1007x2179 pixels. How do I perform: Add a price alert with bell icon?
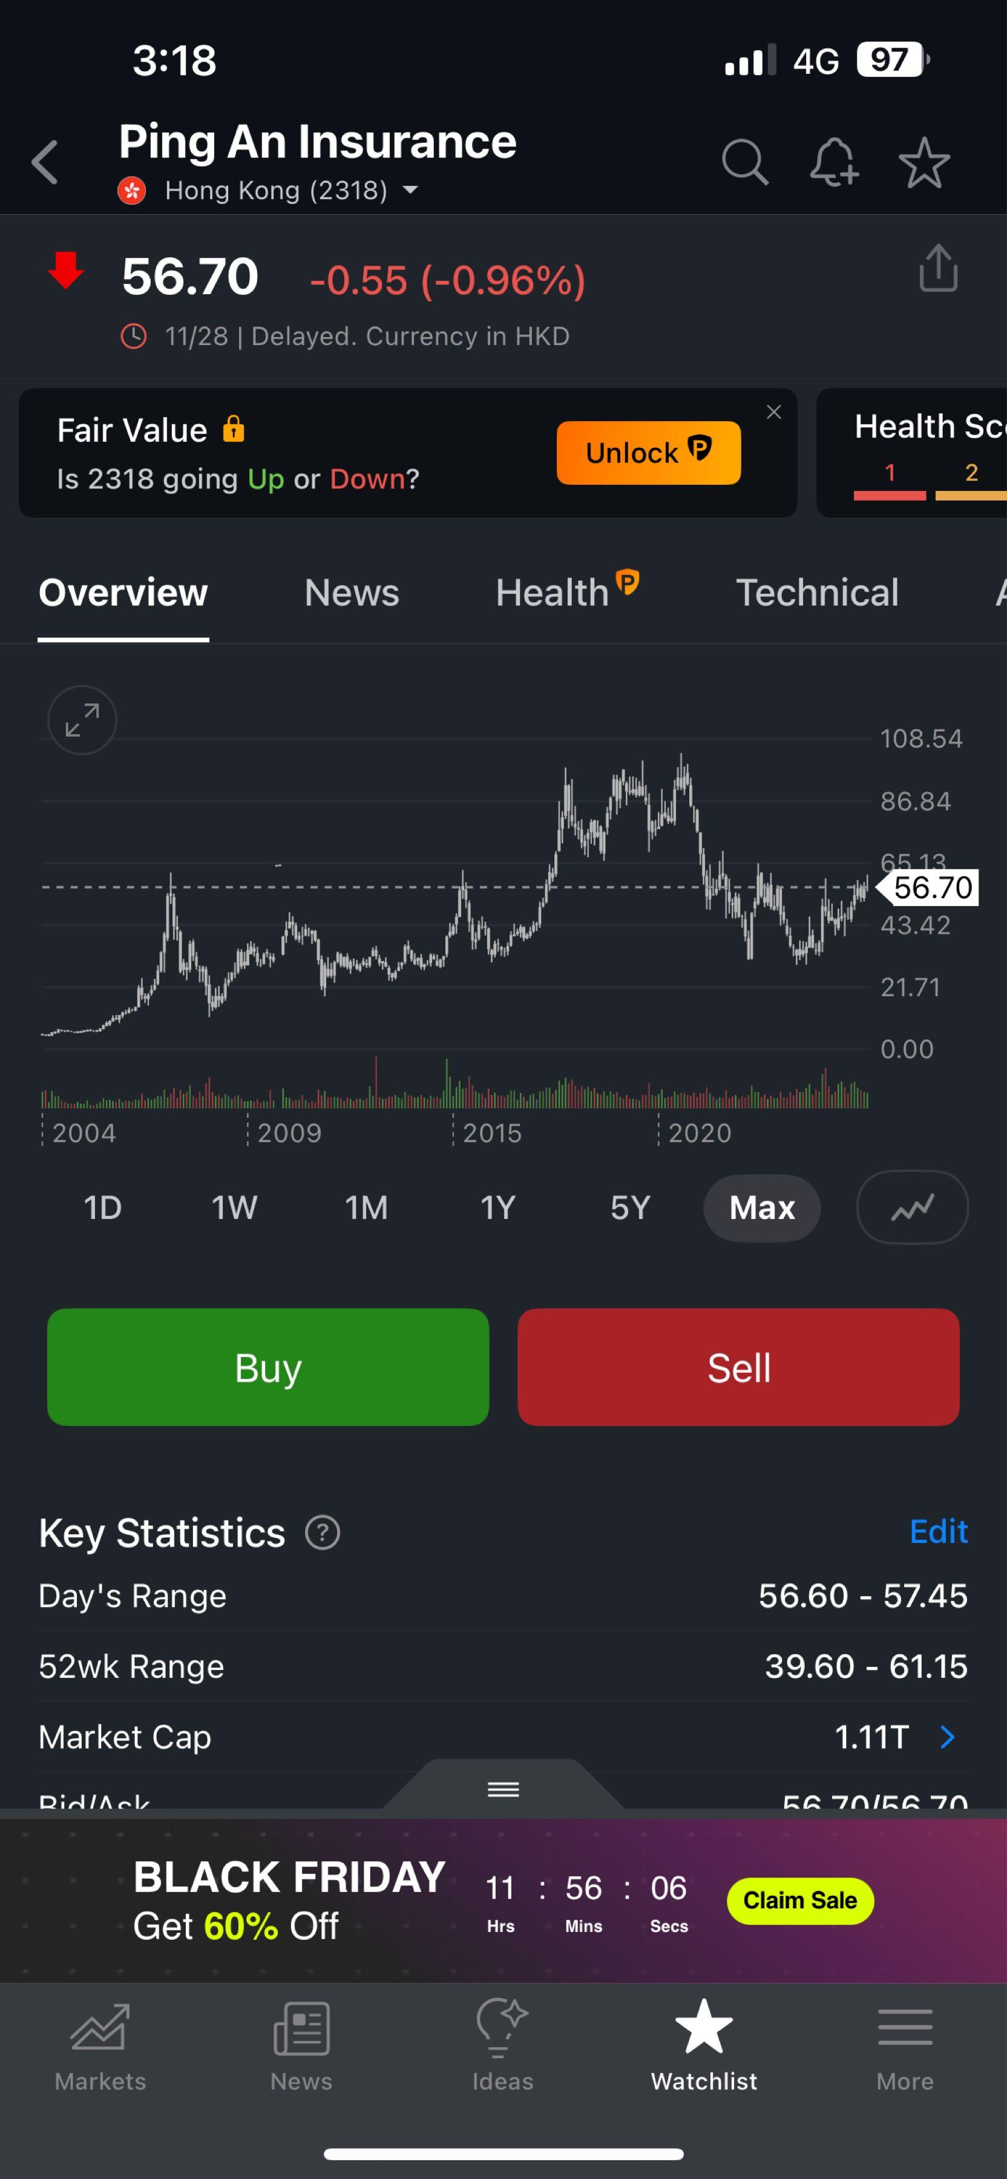pos(834,162)
